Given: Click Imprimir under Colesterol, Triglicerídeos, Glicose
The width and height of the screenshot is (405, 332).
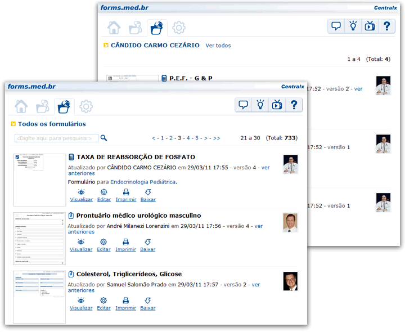Looking at the screenshot, I should click(x=125, y=303).
